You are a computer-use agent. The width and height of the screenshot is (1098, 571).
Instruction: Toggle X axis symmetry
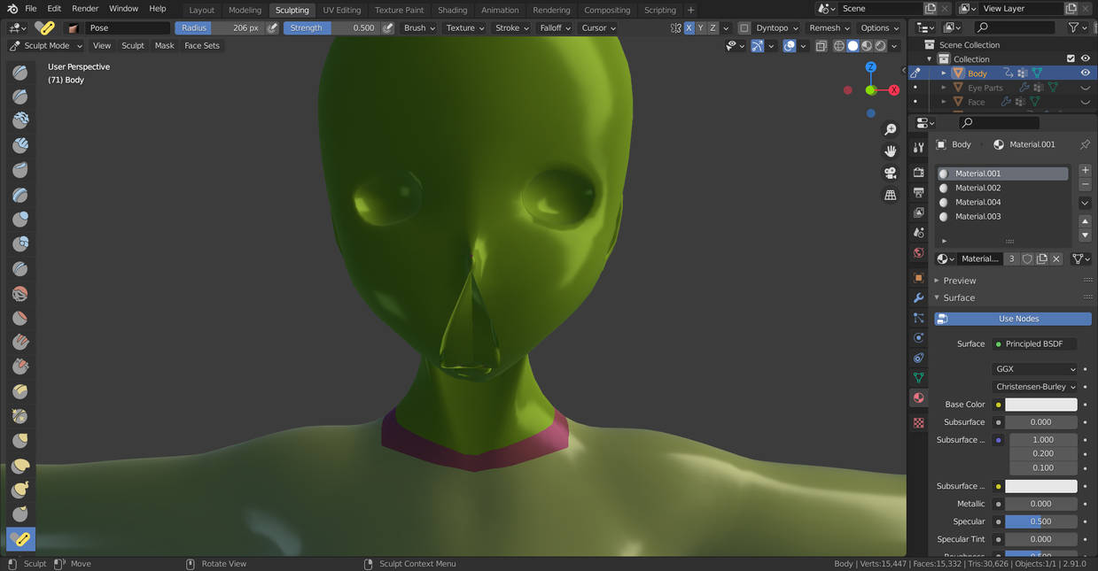(x=689, y=28)
